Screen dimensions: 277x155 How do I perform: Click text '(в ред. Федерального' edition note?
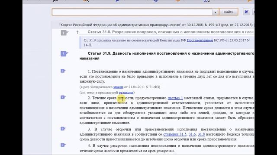[x=120, y=87]
